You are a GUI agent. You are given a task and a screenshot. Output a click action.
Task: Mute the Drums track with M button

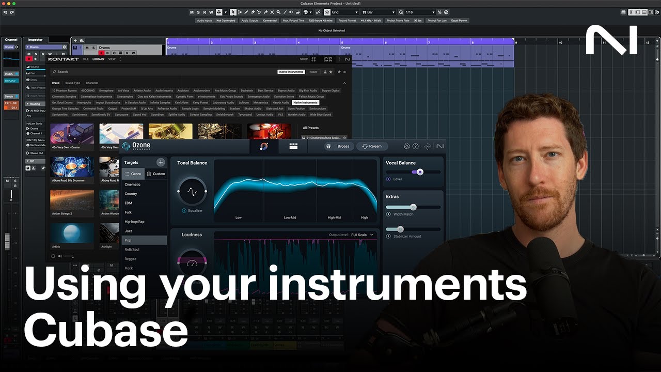pyautogui.click(x=87, y=48)
